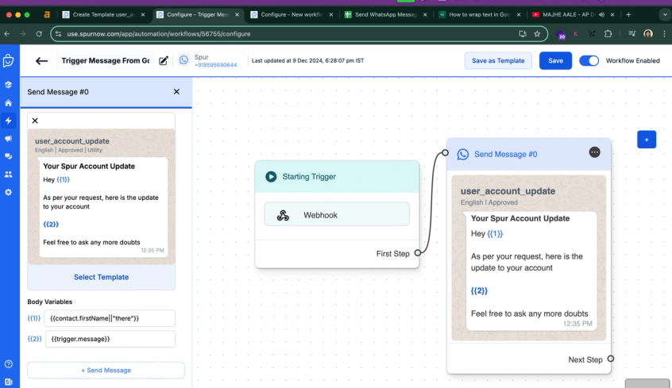Open the Settings gear sidebar icon
Image resolution: width=672 pixels, height=388 pixels.
click(8, 192)
